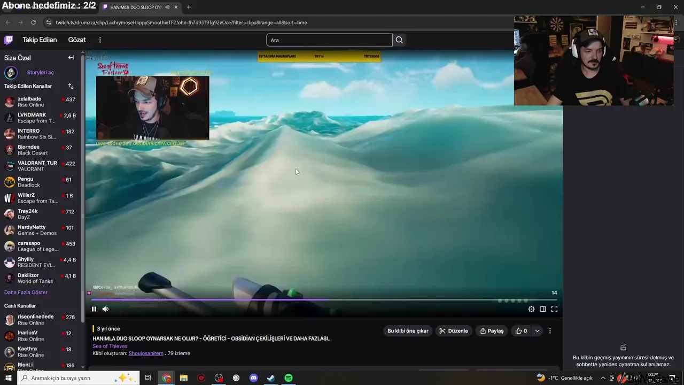Viewport: 684px width, 385px height.
Task: Open the Shoujosanirem clip creator link
Action: click(145, 353)
